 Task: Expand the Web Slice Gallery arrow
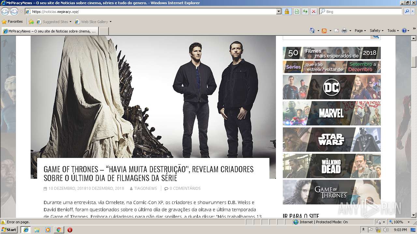(x=110, y=22)
